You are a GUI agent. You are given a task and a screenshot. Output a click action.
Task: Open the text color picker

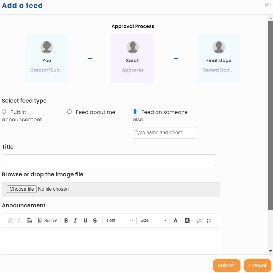[x=175, y=220]
